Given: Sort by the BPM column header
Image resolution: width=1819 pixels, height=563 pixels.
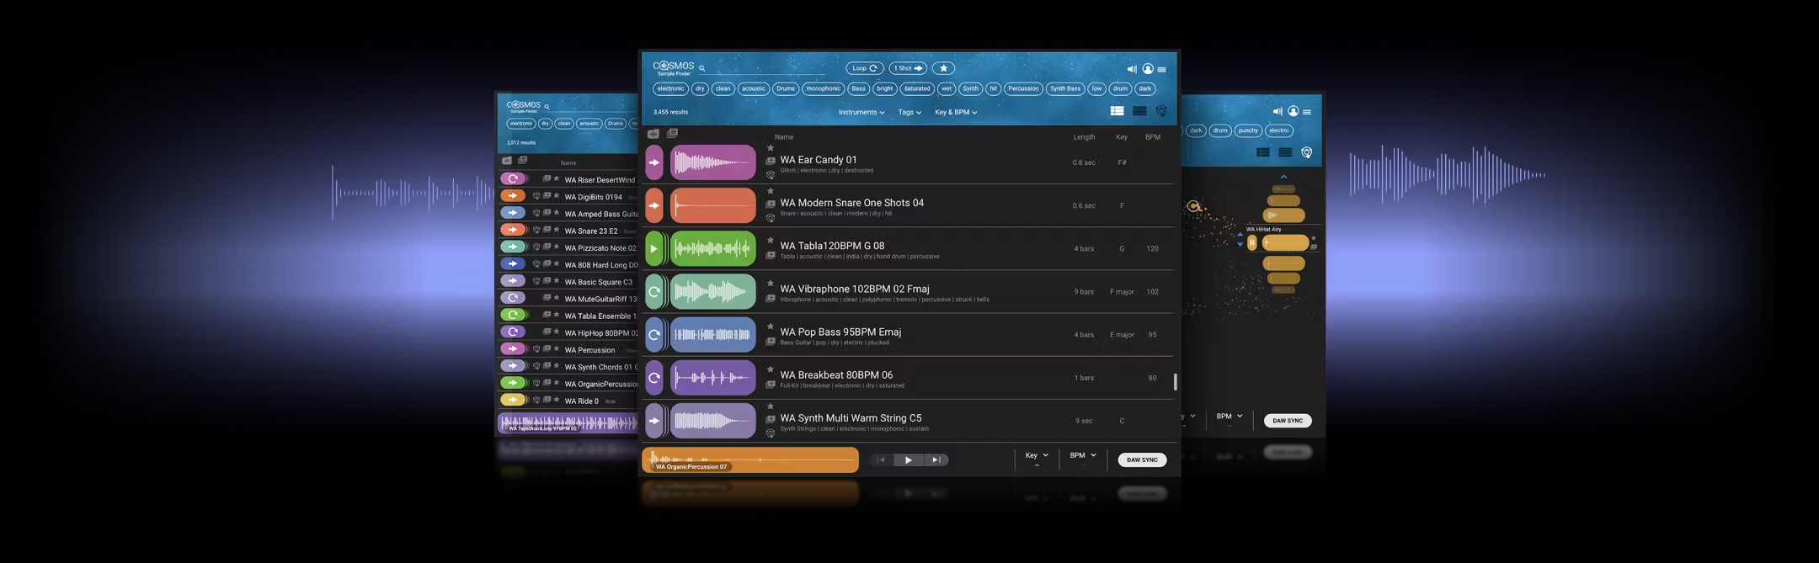Looking at the screenshot, I should [1153, 137].
